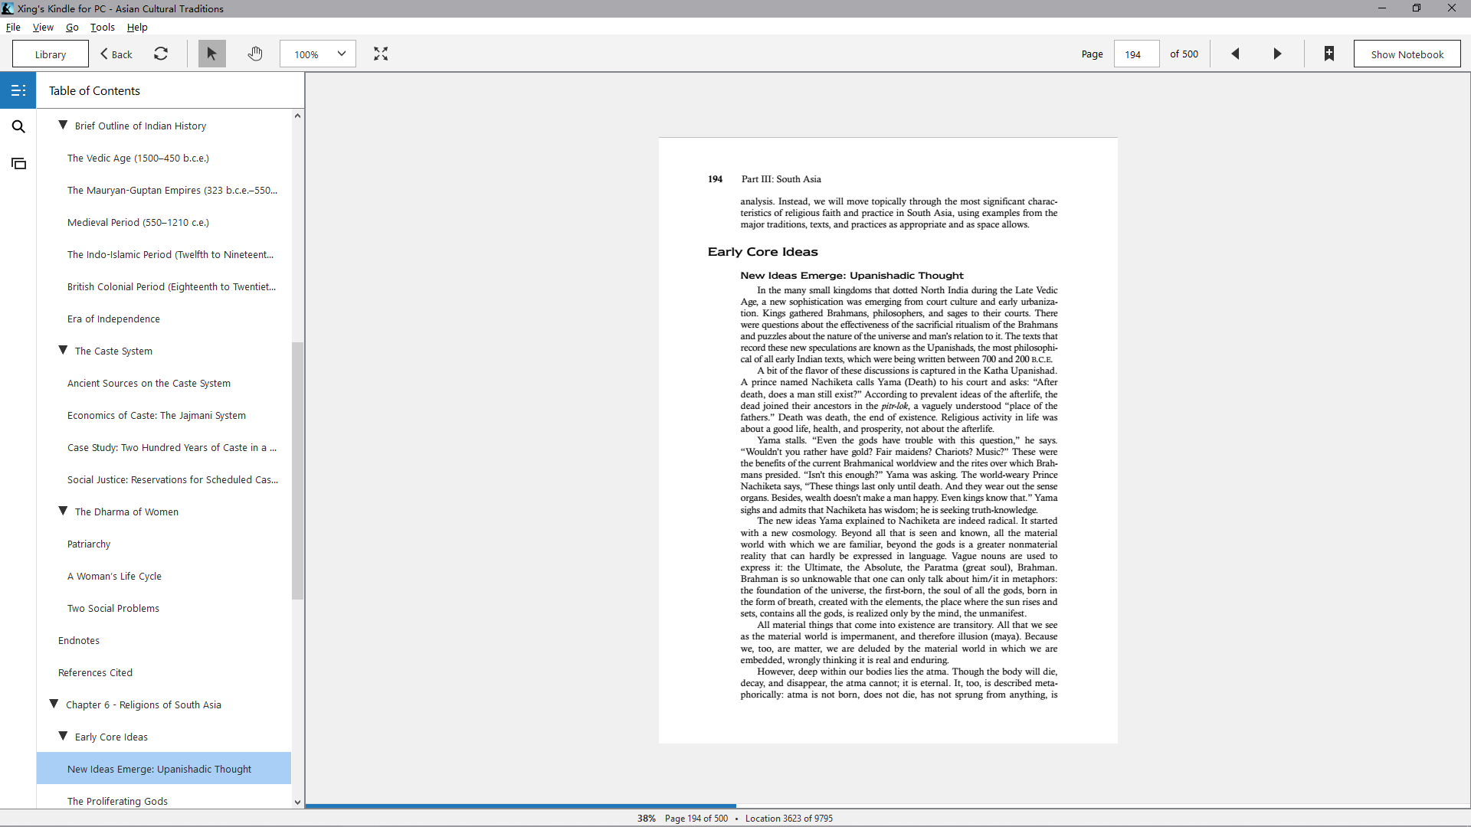Open the zoom level dropdown
Image resolution: width=1471 pixels, height=827 pixels.
coord(318,54)
